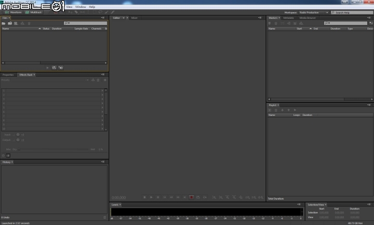Screen dimensions: 374x225
Task: Open the Help menu
Action: click(x=92, y=7)
